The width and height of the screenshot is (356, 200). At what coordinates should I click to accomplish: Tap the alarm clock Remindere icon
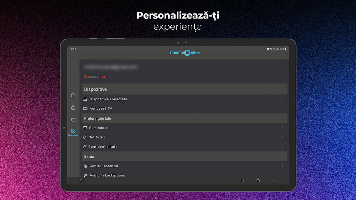pos(85,128)
